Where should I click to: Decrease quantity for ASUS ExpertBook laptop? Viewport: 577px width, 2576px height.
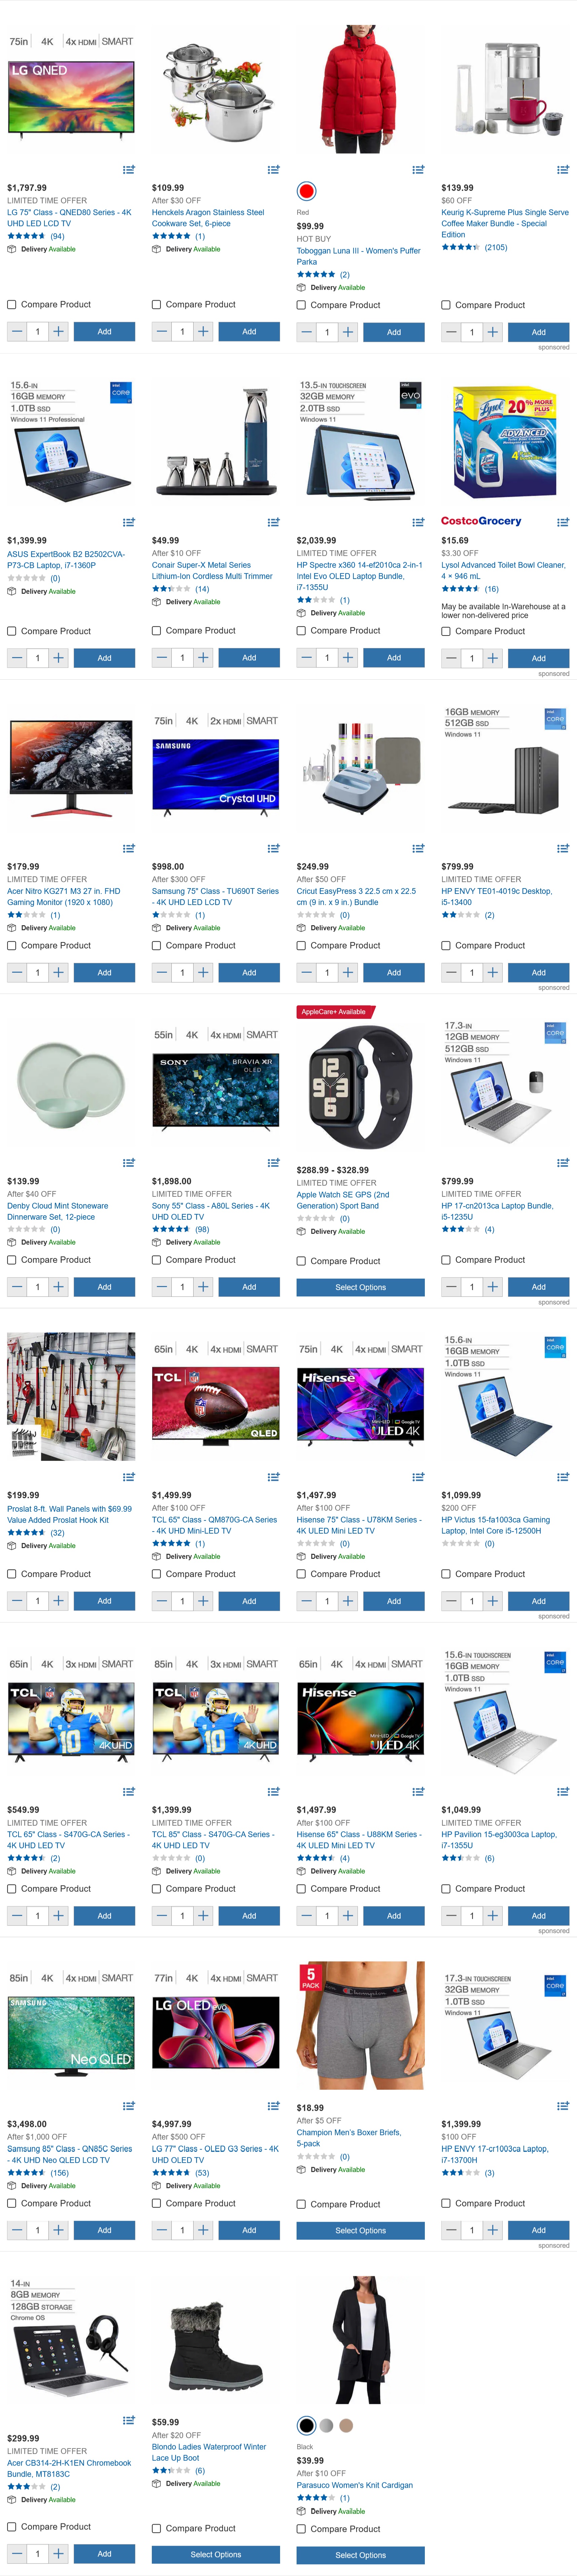[17, 658]
